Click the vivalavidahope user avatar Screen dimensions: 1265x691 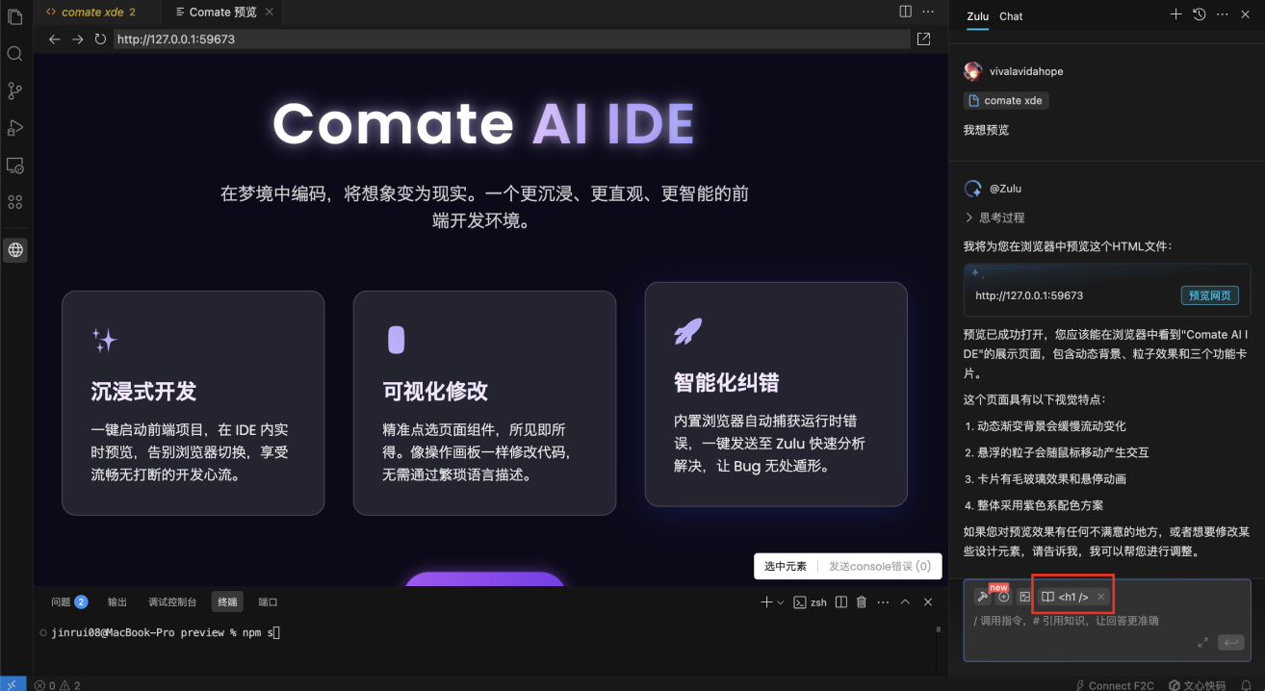tap(972, 71)
